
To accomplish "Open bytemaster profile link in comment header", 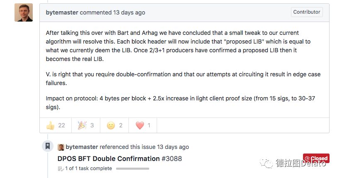I will coord(62,12).
